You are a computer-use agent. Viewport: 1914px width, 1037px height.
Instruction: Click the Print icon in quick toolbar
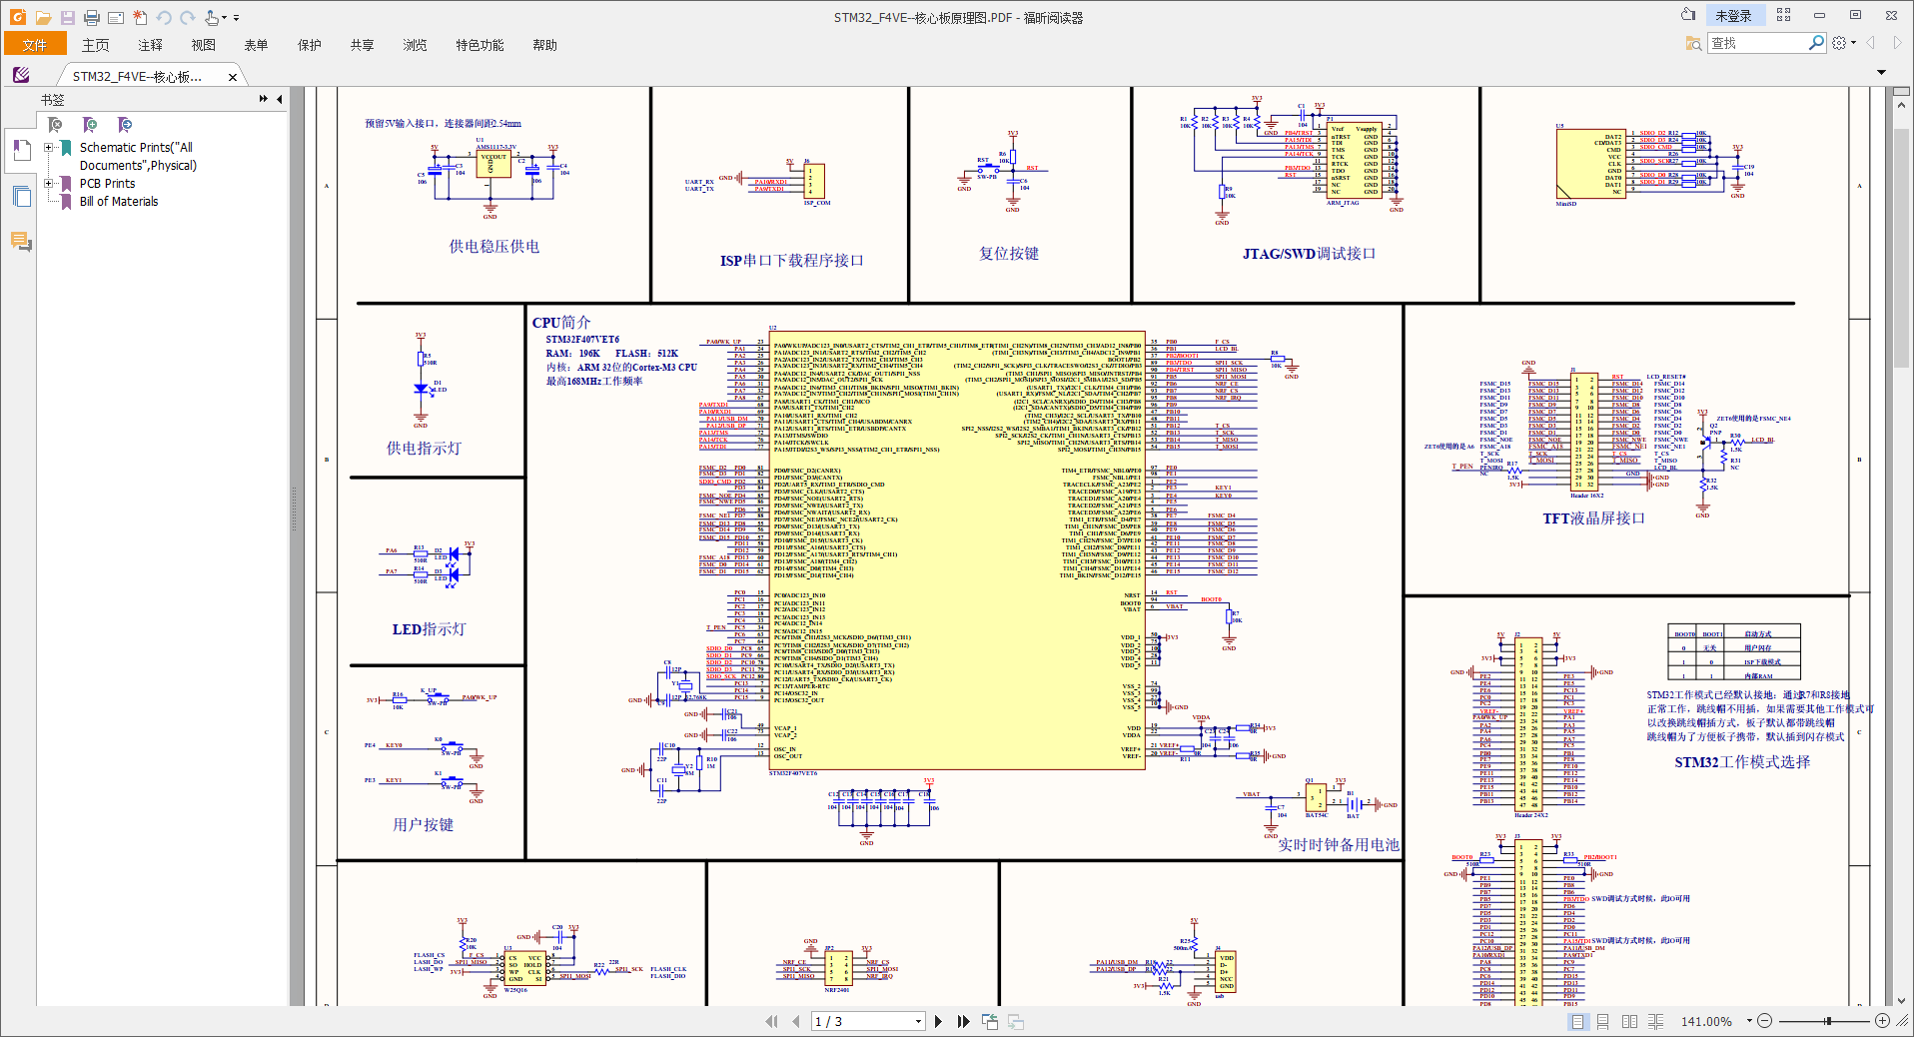92,17
